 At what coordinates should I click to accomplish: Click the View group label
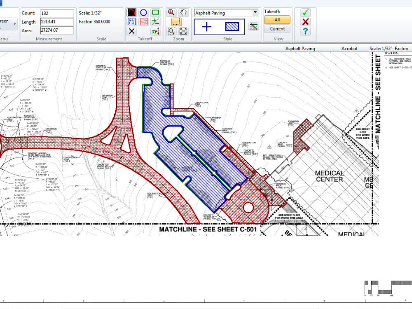278,39
